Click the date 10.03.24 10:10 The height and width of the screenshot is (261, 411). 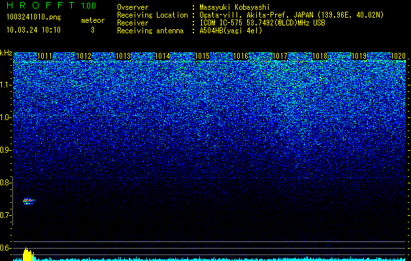tap(33, 30)
